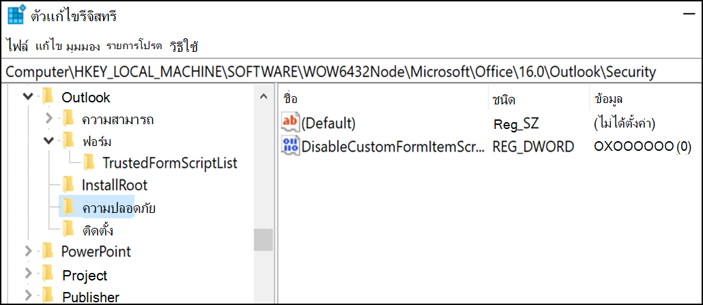703x305 pixels.
Task: Click the (ไม่ได้ตั้งค่า) data cell
Action: 624,123
